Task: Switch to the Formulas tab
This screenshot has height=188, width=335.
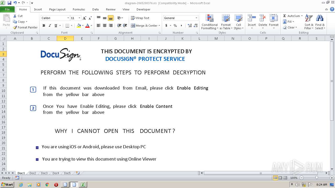Action: (x=79, y=9)
